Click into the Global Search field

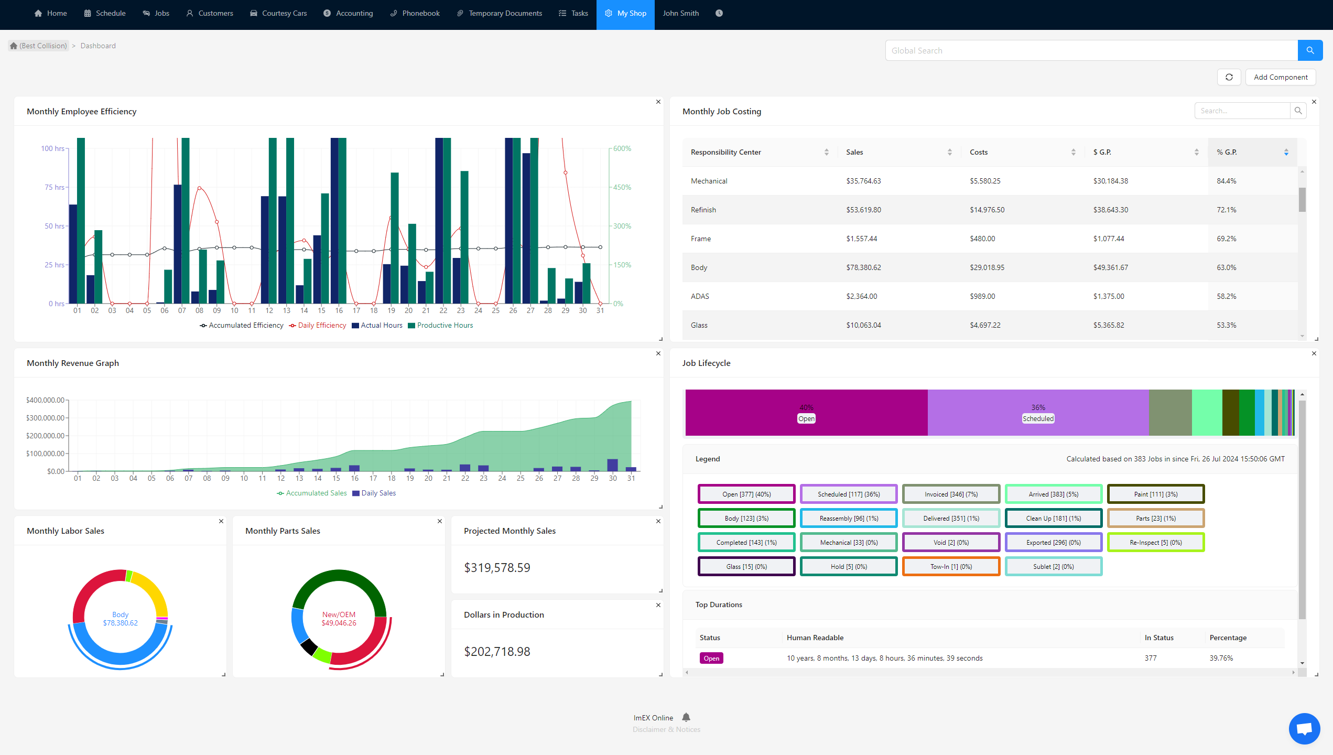(x=1090, y=50)
